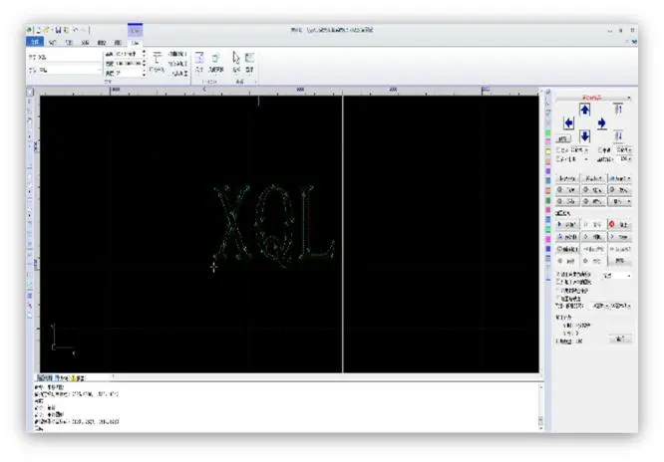The height and width of the screenshot is (462, 664).
Task: Select the pointer tool in the ribbon
Action: [236, 60]
